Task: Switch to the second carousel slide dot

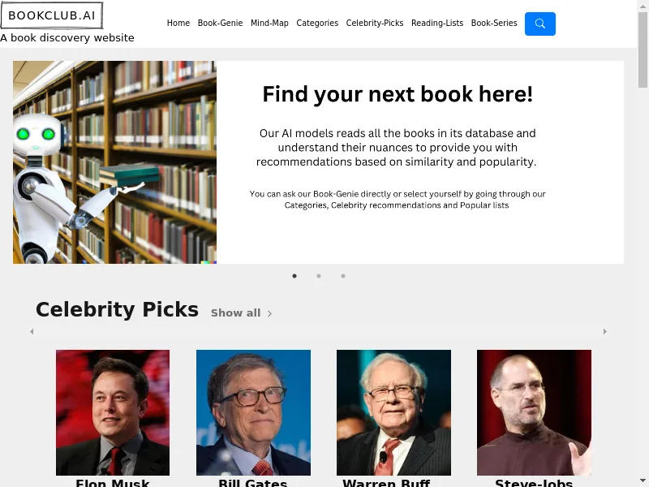Action: click(319, 276)
